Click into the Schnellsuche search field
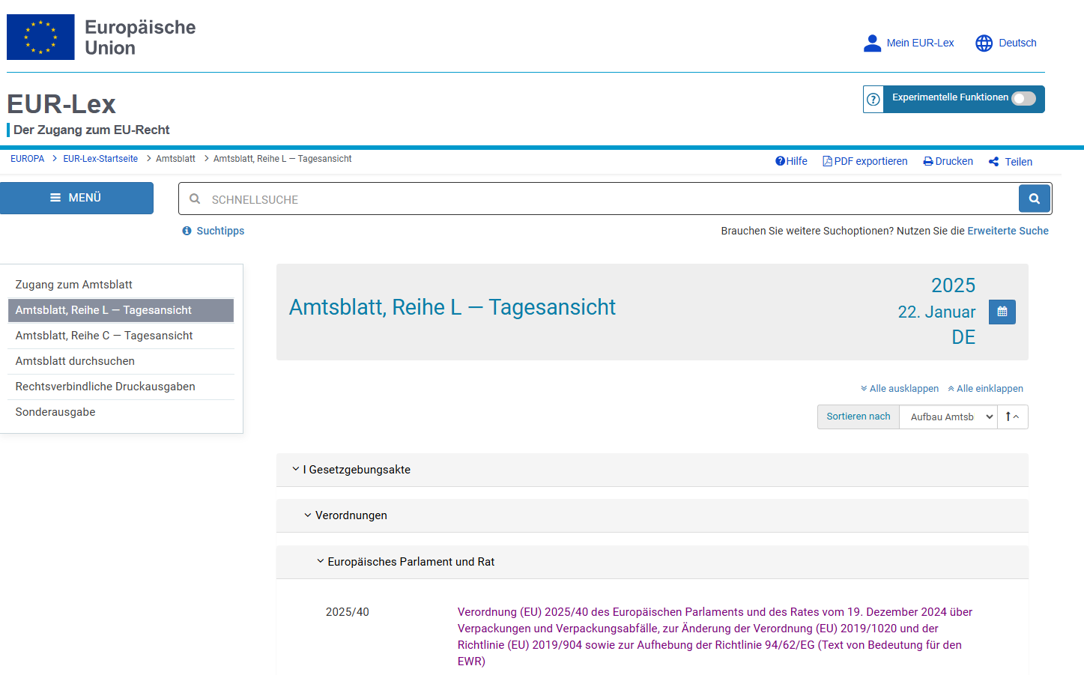This screenshot has height=675, width=1084. (599, 199)
